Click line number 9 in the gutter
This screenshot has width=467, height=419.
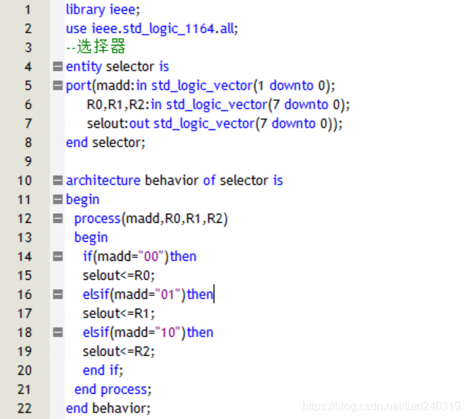[27, 162]
